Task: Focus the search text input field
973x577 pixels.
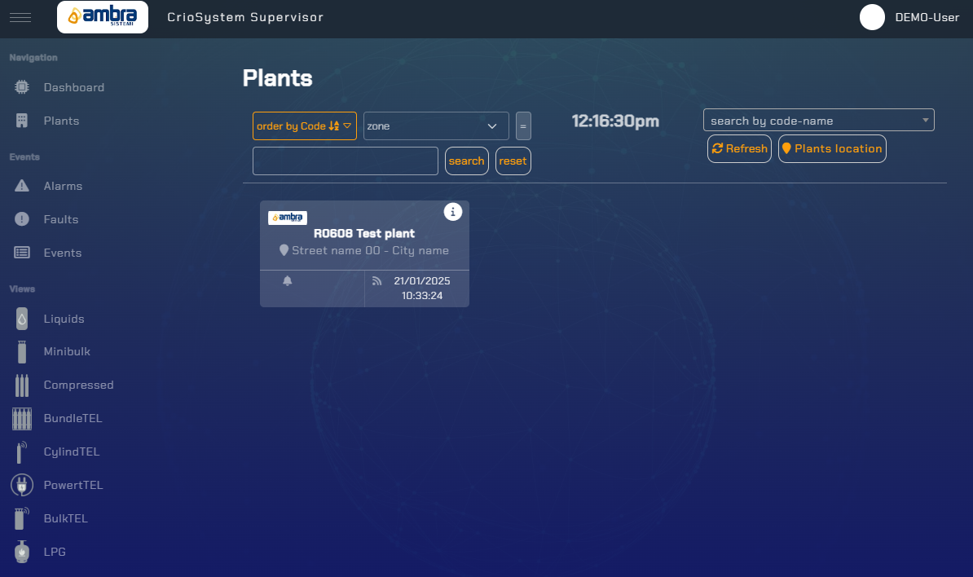Action: (346, 161)
